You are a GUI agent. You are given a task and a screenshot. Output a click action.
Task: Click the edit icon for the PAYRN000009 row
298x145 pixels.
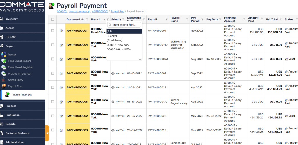[x=61, y=73]
